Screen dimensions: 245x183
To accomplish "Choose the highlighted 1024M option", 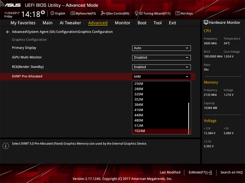I will coord(160,131).
